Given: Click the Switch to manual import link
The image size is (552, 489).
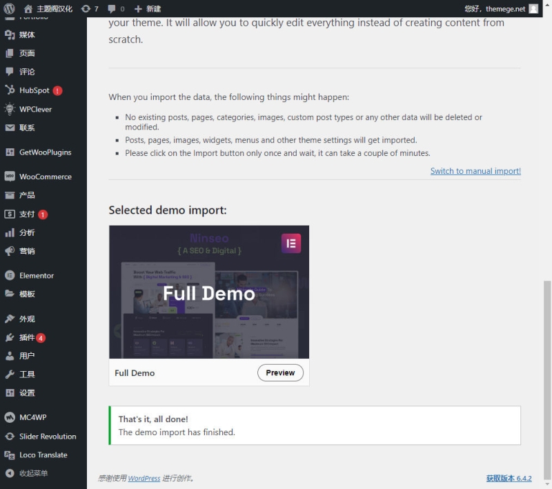Looking at the screenshot, I should tap(475, 171).
